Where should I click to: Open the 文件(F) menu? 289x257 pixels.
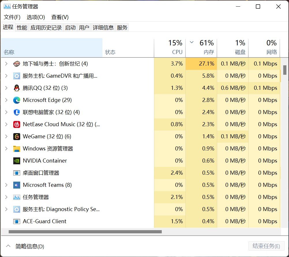tap(12, 17)
